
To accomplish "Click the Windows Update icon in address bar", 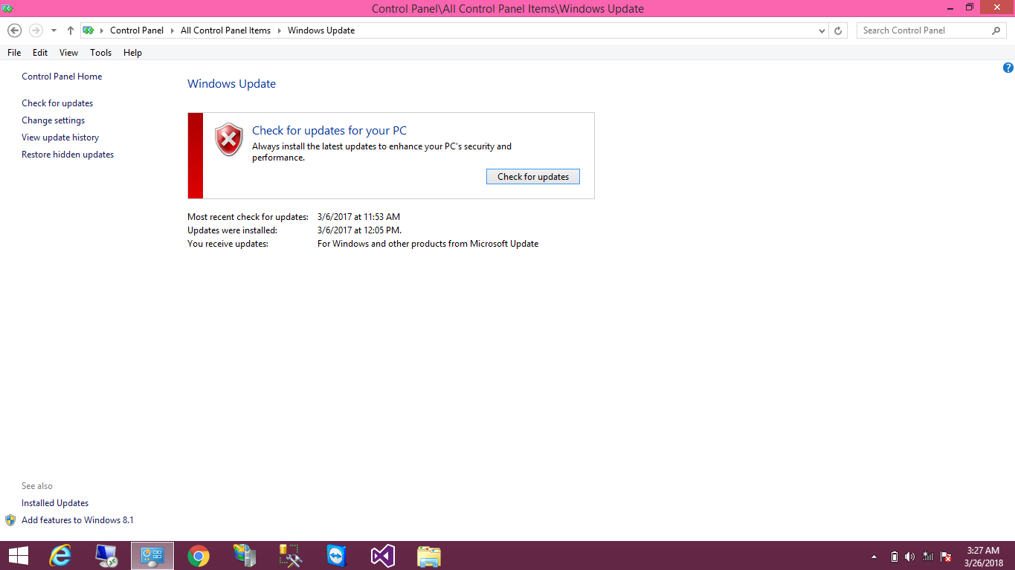I will click(88, 30).
